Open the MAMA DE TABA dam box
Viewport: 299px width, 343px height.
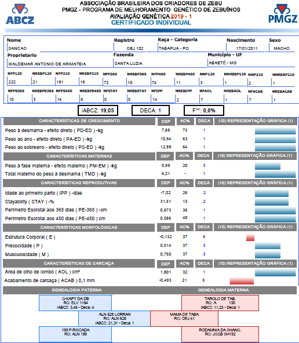184,319
